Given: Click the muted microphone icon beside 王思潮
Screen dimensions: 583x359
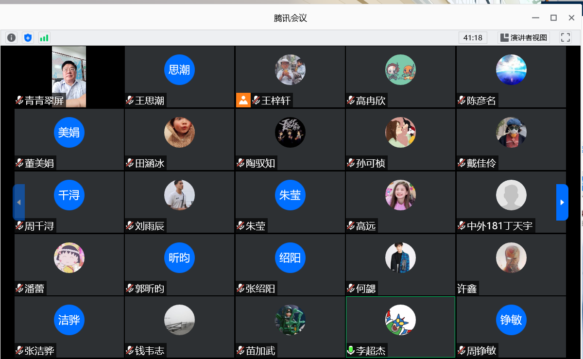Looking at the screenshot, I should click(130, 101).
